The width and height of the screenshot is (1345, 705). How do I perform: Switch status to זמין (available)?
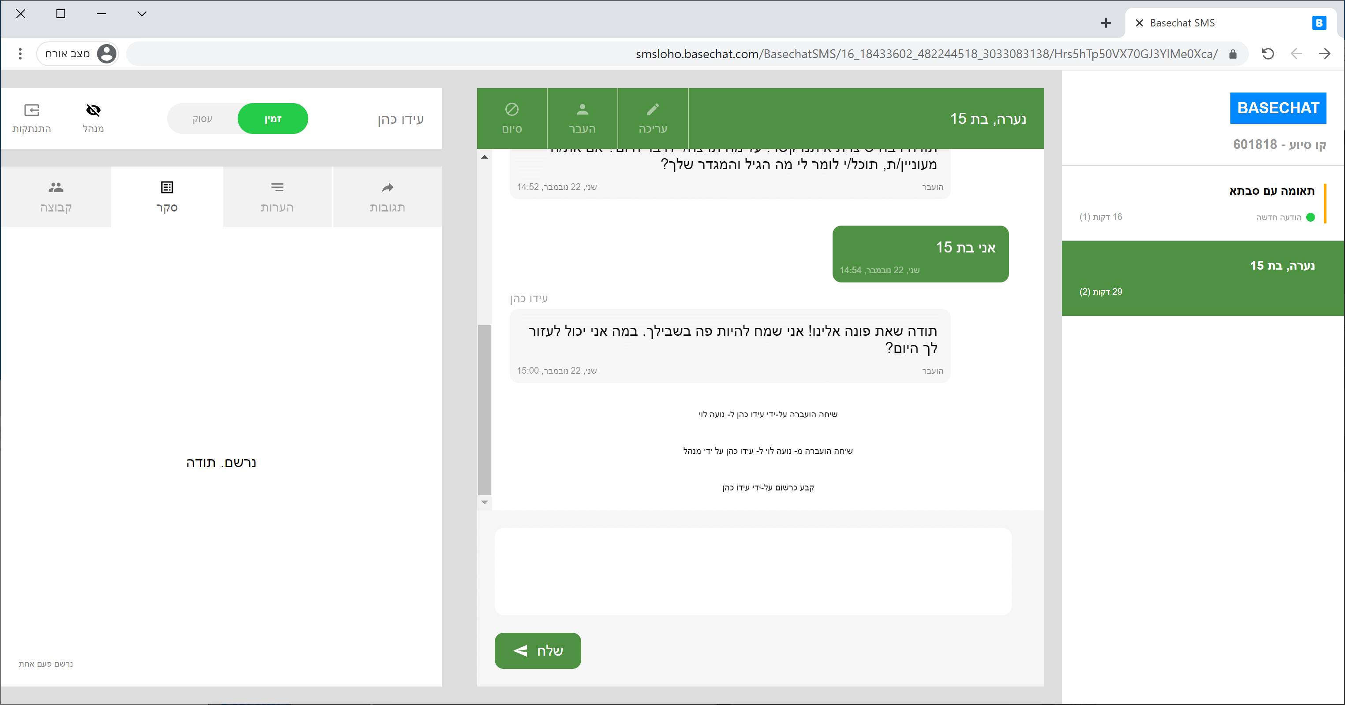tap(273, 119)
